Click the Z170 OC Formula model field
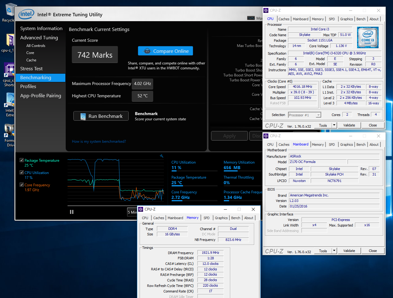393x298 pixels. [x=317, y=162]
